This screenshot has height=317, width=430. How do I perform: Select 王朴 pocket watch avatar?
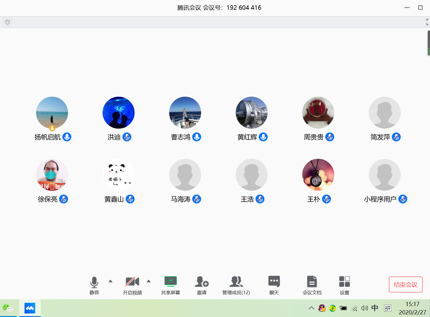318,175
